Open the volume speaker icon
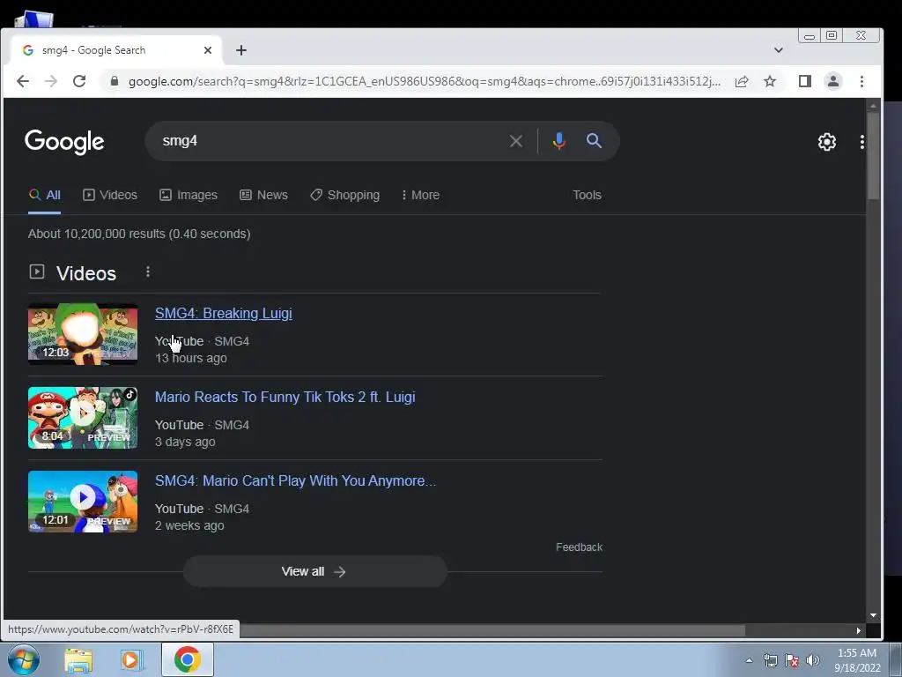 [x=812, y=660]
